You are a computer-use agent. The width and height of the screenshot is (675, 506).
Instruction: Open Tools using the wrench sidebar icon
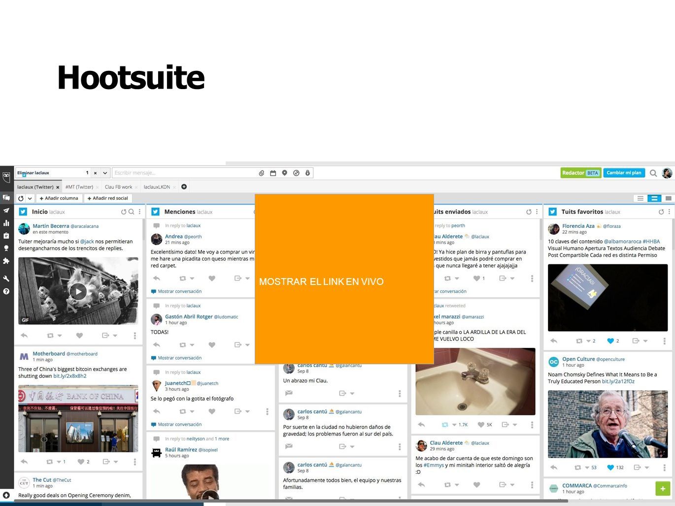tap(6, 279)
